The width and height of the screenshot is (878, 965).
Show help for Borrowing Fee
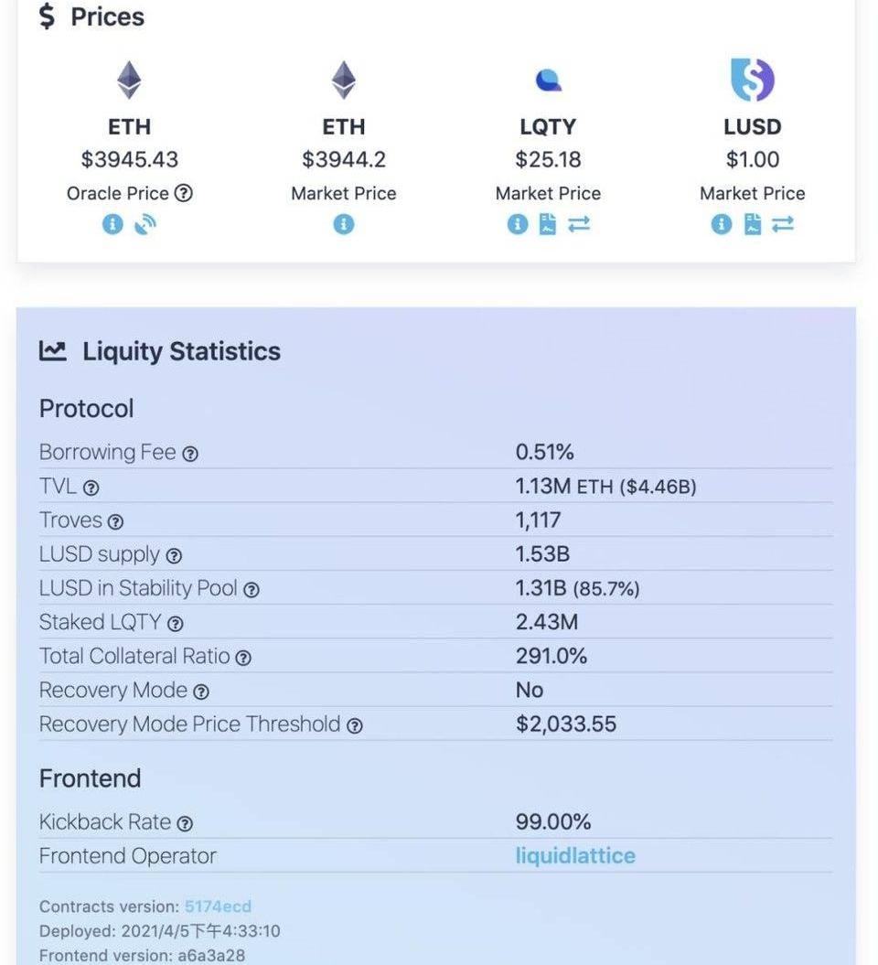190,454
